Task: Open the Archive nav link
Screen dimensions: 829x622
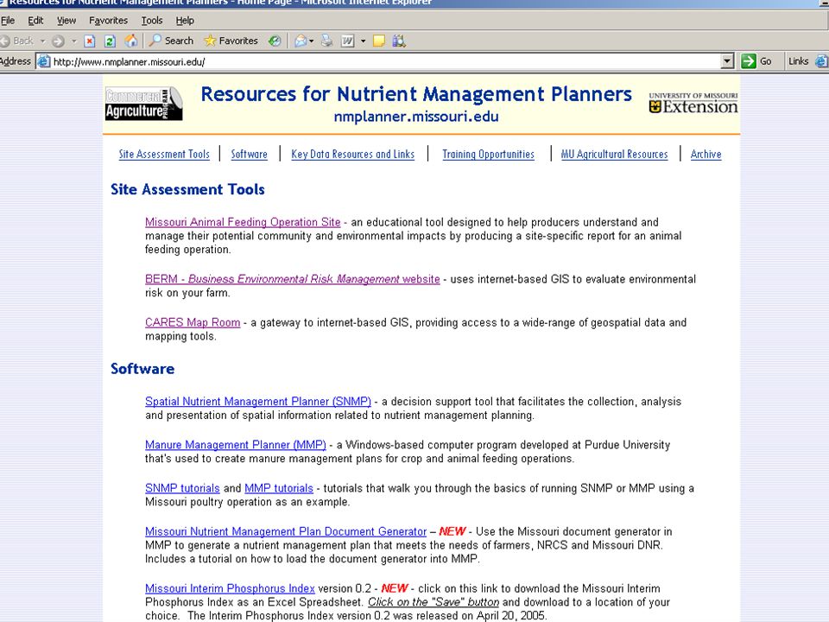Action: pyautogui.click(x=706, y=154)
